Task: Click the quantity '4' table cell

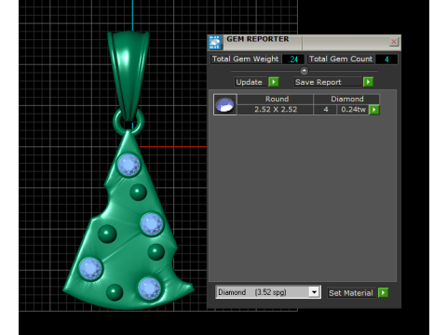Action: click(x=326, y=110)
